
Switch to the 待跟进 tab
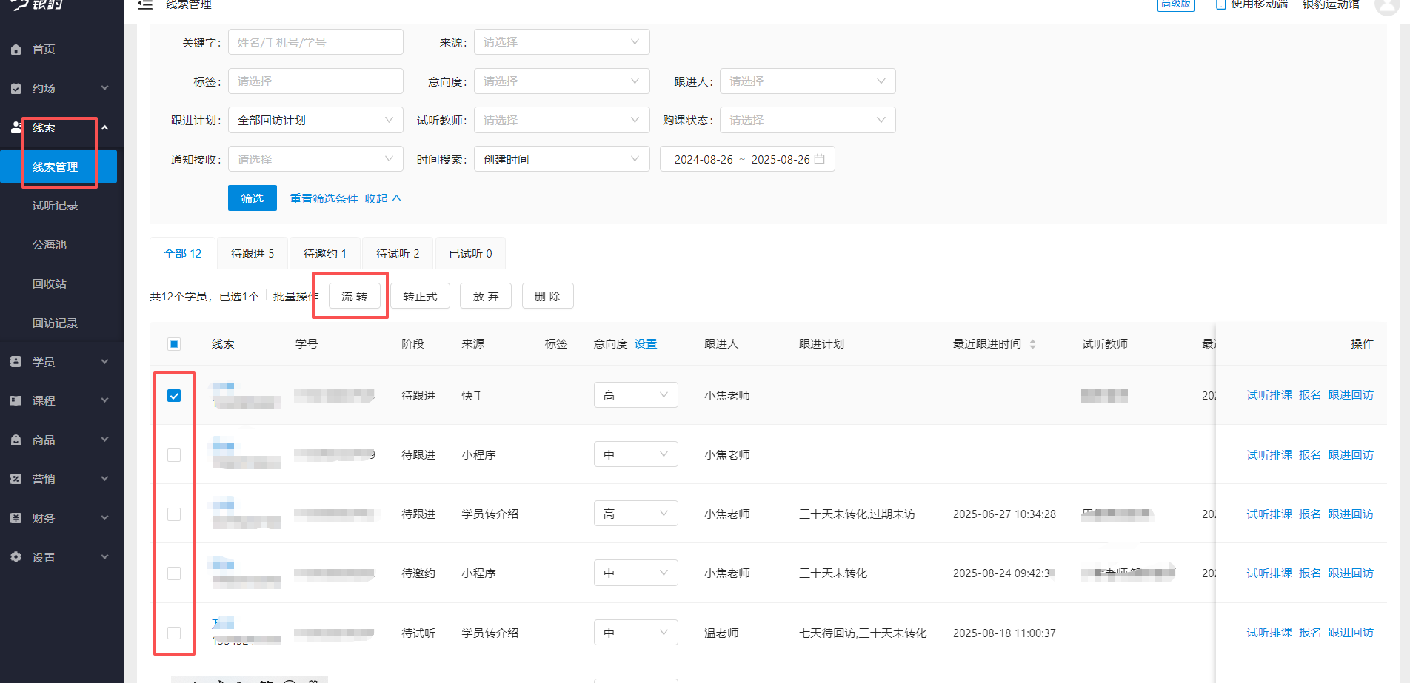pos(251,252)
